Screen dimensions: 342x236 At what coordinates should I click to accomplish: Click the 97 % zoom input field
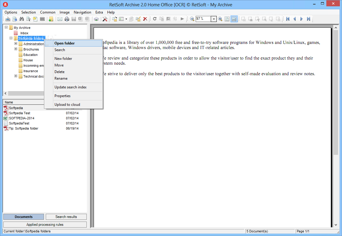tap(203, 19)
